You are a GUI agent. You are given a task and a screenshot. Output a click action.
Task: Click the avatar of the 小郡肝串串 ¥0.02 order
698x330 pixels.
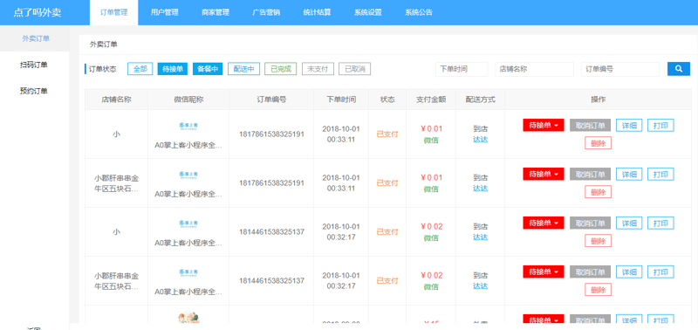pos(188,273)
